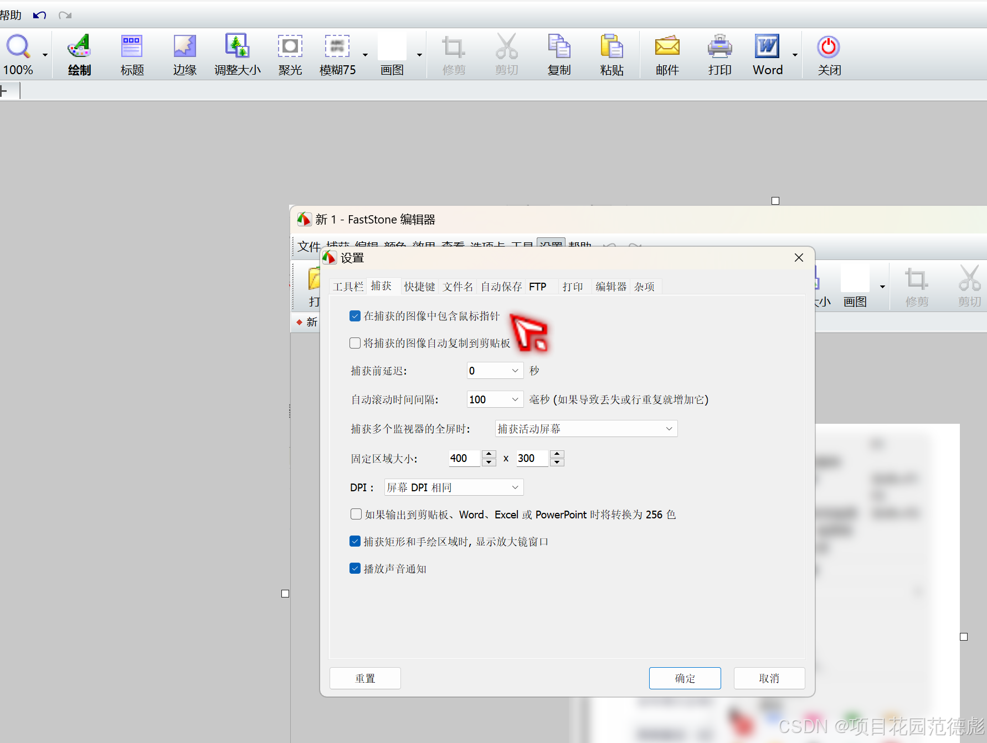Open the 捕获前延迟 delay dropdown

pyautogui.click(x=495, y=371)
